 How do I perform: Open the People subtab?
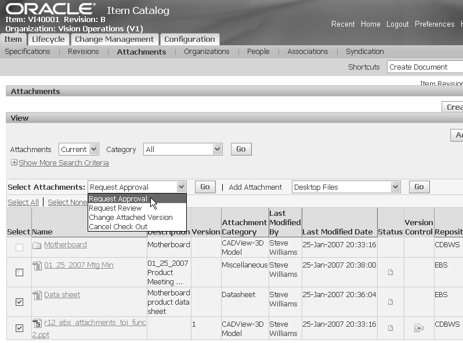pos(258,52)
